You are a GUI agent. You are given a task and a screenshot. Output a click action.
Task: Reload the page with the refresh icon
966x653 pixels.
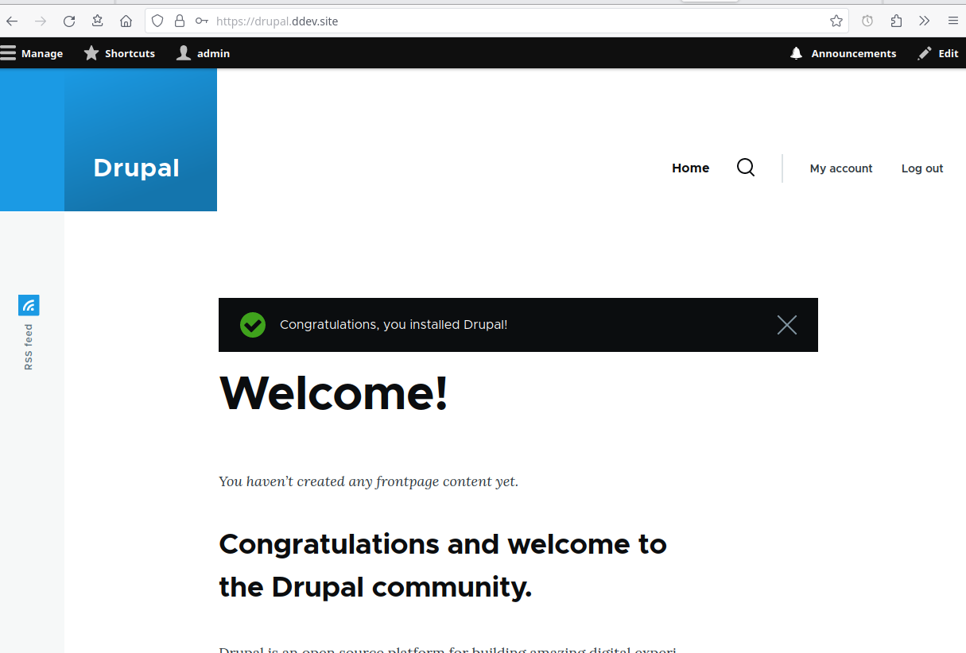click(69, 21)
